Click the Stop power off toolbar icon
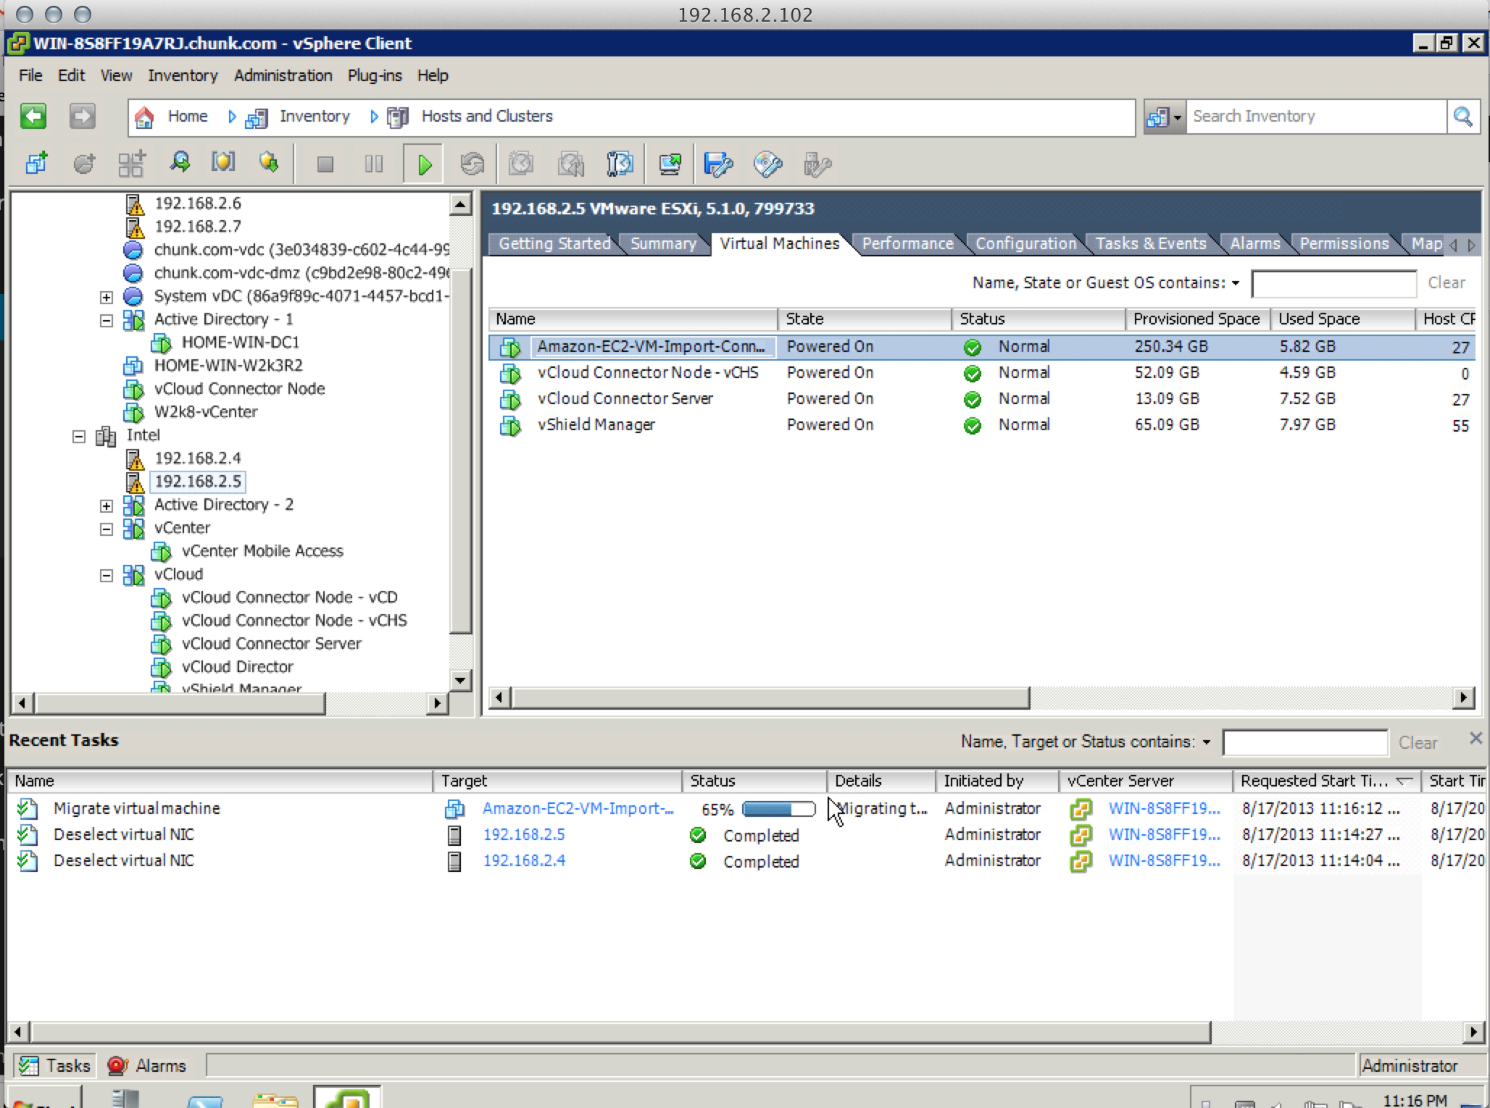 click(325, 164)
